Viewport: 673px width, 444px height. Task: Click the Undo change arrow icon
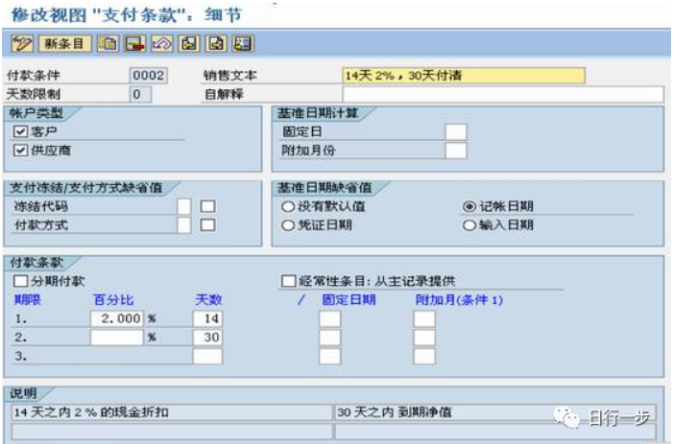pyautogui.click(x=162, y=44)
